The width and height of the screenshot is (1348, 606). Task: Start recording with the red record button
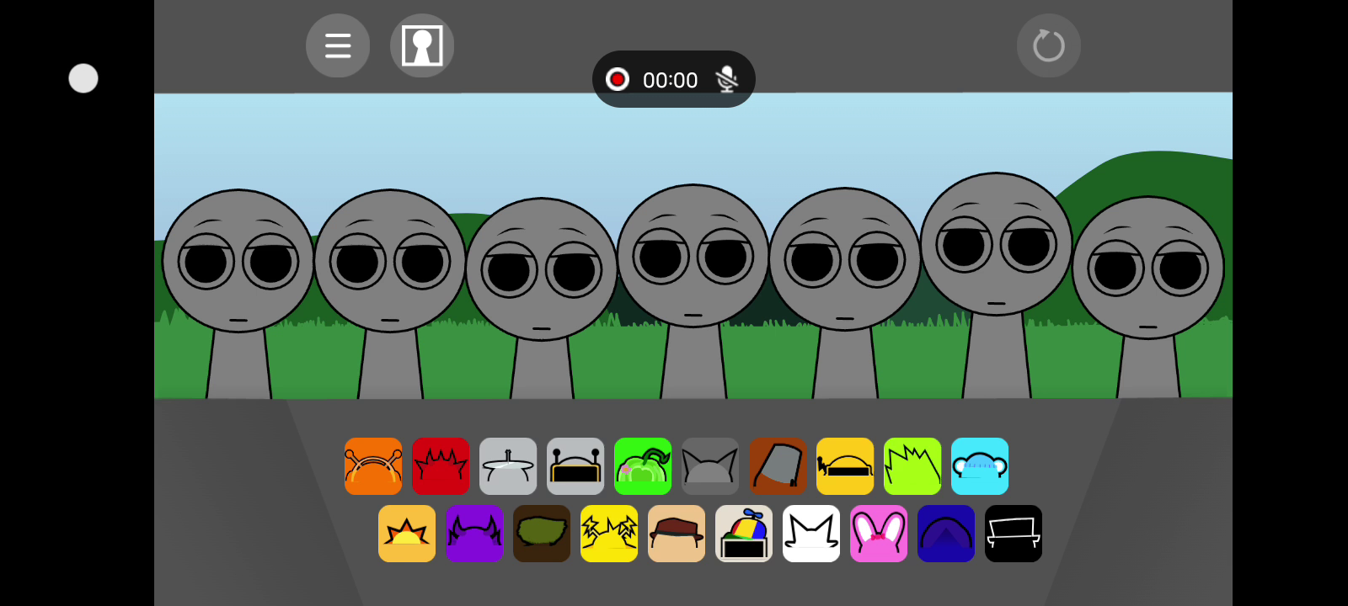pyautogui.click(x=618, y=79)
